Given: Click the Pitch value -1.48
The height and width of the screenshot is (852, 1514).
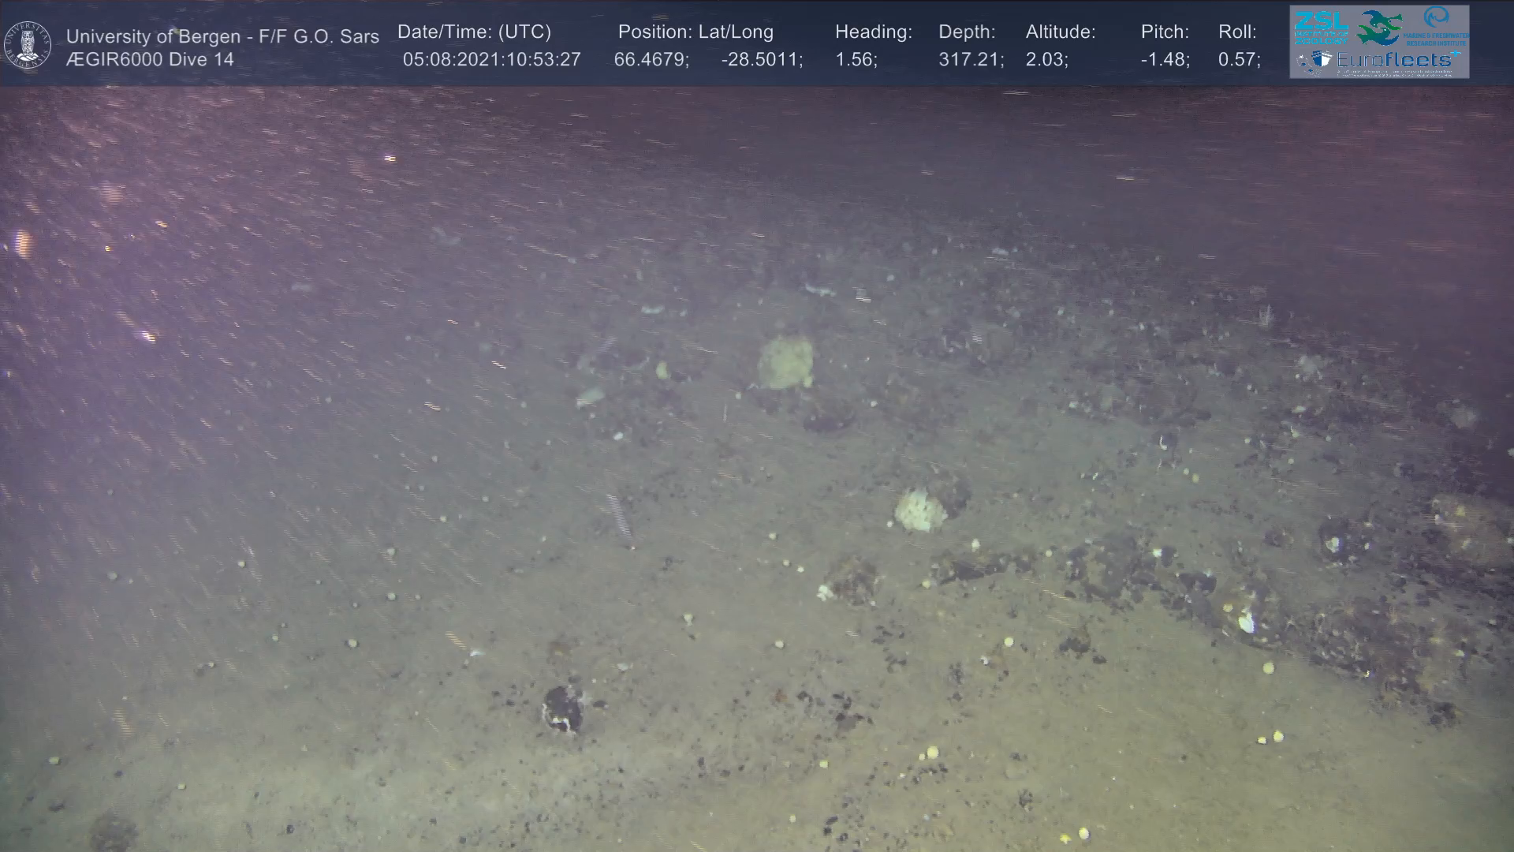Looking at the screenshot, I should (x=1165, y=59).
